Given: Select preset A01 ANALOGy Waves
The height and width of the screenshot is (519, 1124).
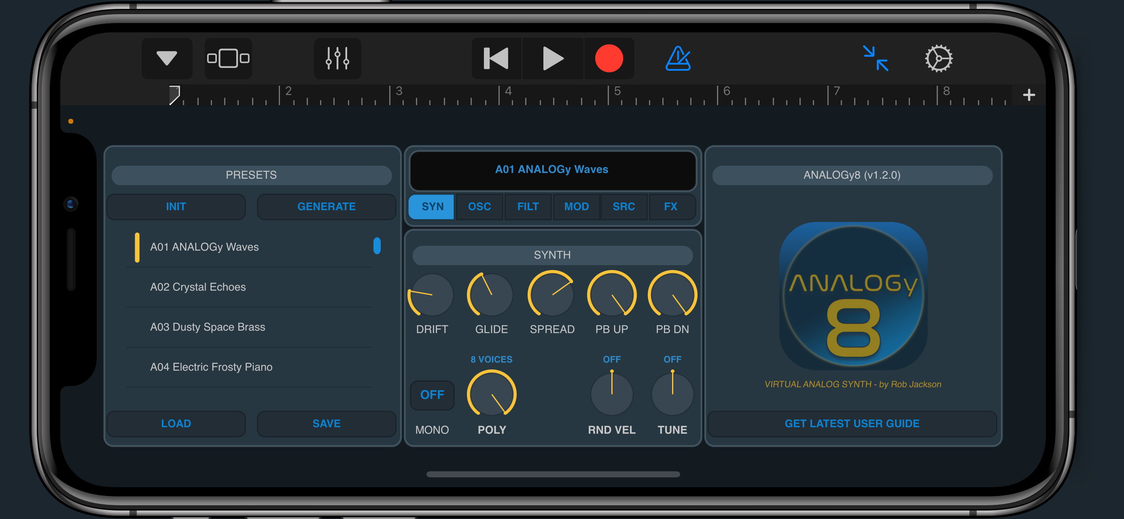Looking at the screenshot, I should [x=250, y=247].
